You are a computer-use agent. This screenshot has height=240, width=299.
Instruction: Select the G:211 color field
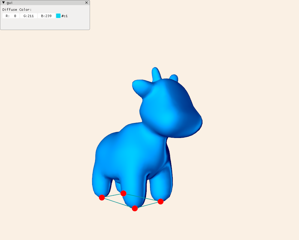point(28,16)
